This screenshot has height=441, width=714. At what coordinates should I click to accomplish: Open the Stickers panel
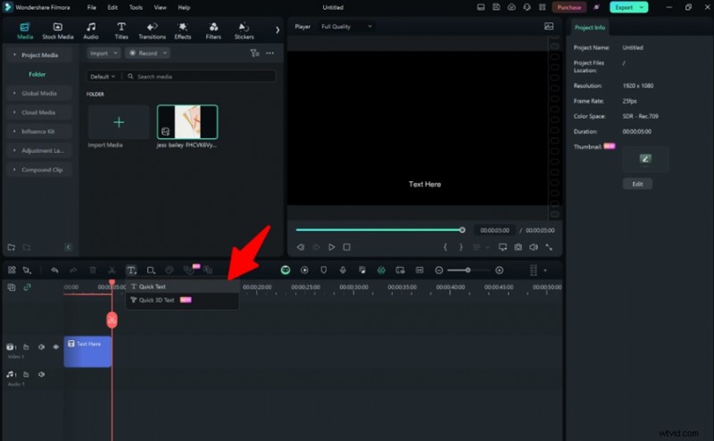(x=244, y=31)
